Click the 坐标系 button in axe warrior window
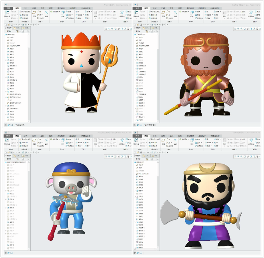This screenshot has width=264, height=258. tap(170, 146)
